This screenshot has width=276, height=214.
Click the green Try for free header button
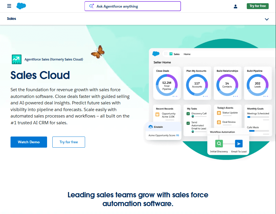[258, 6]
